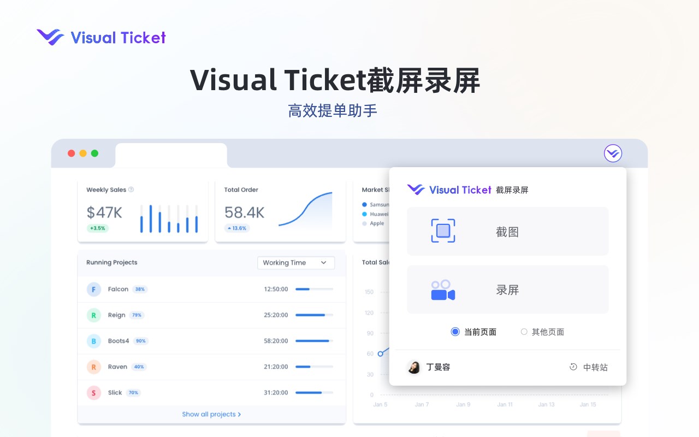Click the Apple legend entry
Screen dimensions: 699x437
(373, 223)
